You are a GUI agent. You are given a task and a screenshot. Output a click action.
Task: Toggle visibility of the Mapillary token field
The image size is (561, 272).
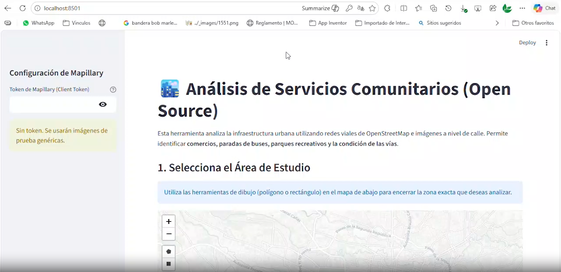tap(103, 104)
